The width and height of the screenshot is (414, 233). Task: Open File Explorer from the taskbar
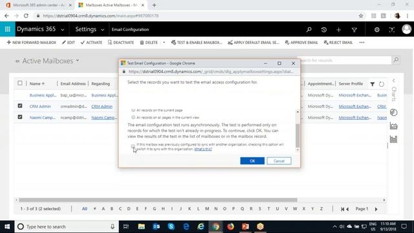(x=141, y=227)
